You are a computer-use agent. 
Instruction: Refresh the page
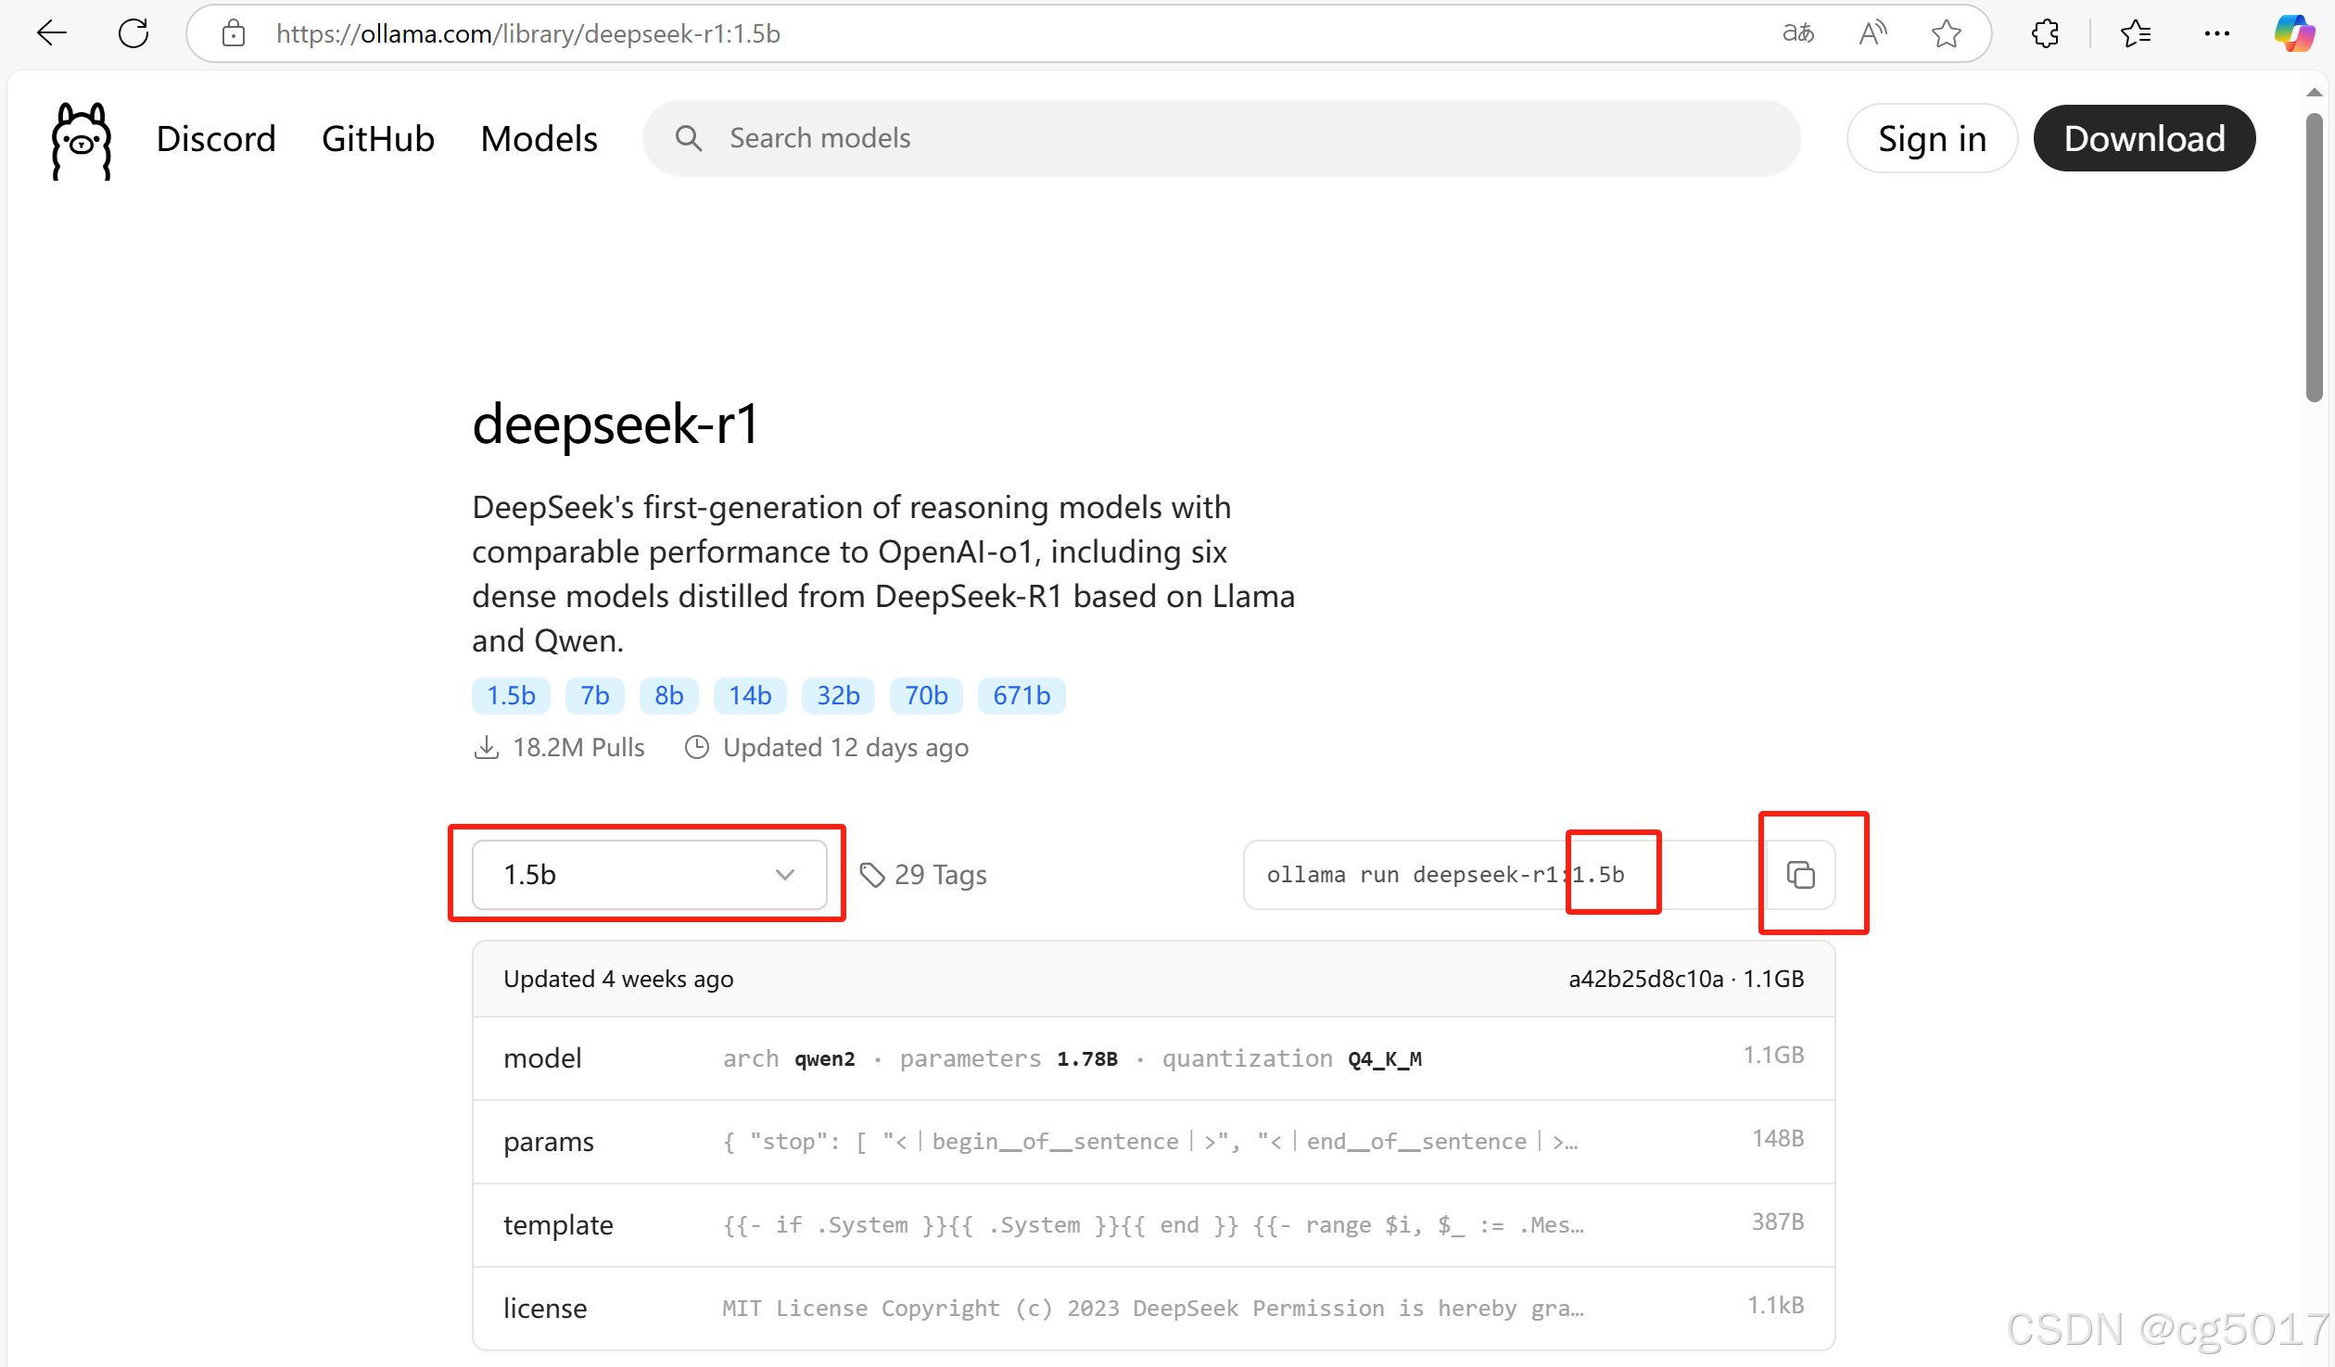133,34
